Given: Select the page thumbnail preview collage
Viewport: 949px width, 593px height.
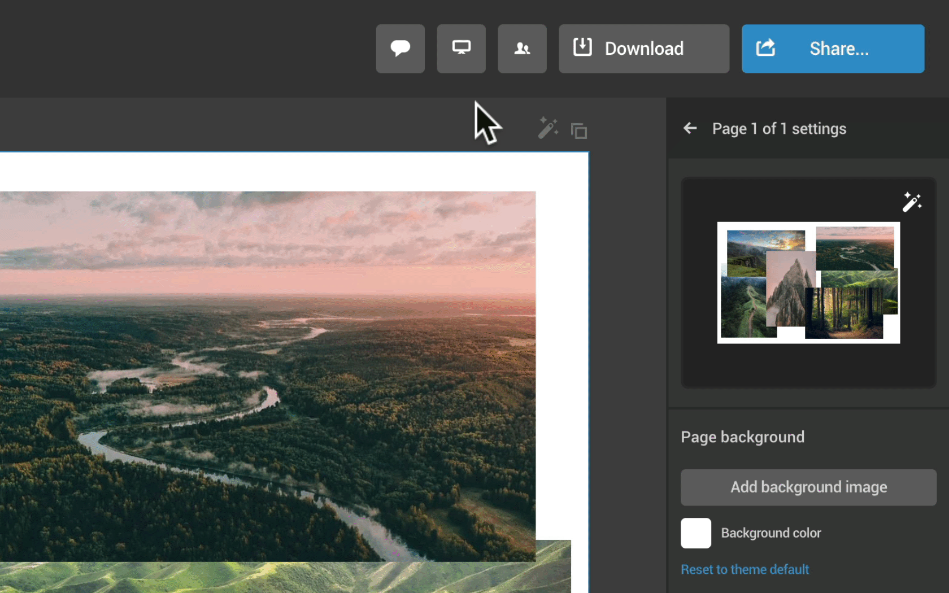Looking at the screenshot, I should click(x=808, y=282).
